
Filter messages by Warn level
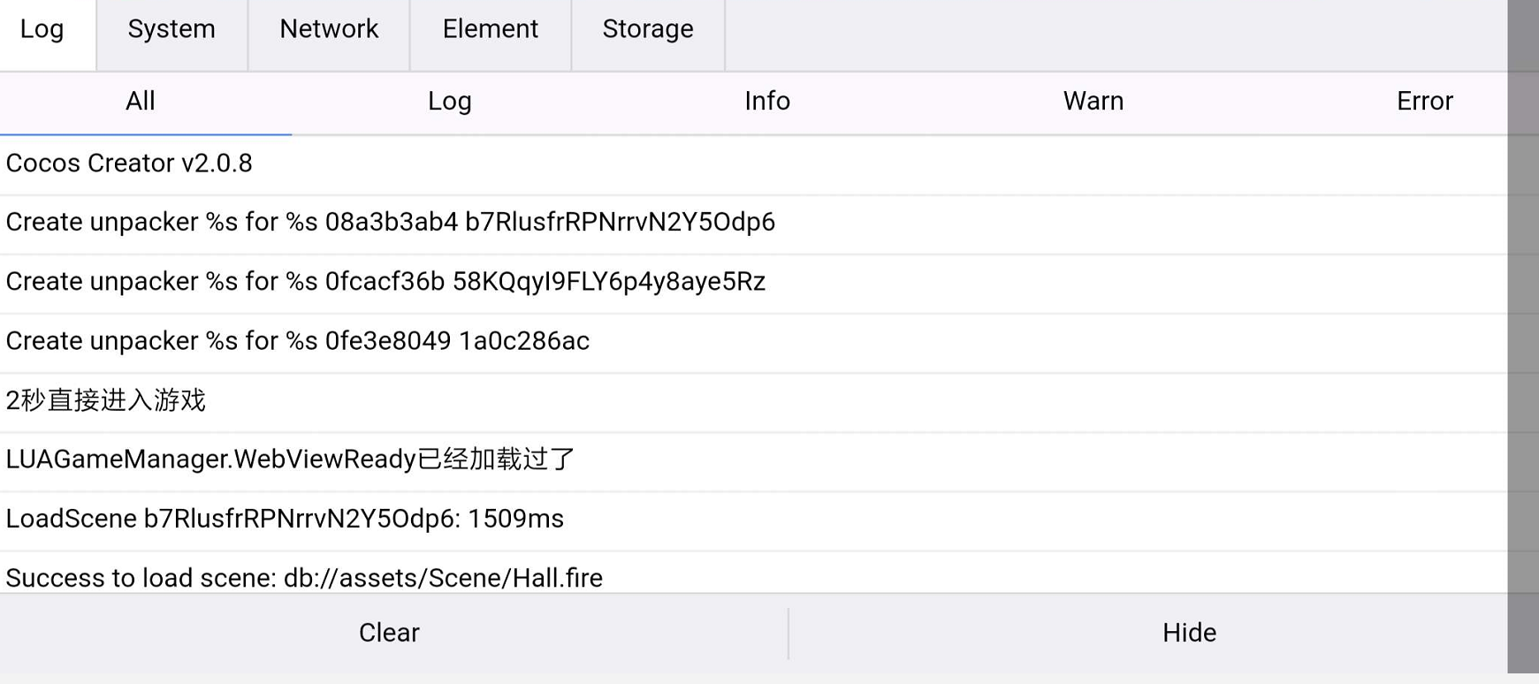coord(1093,102)
